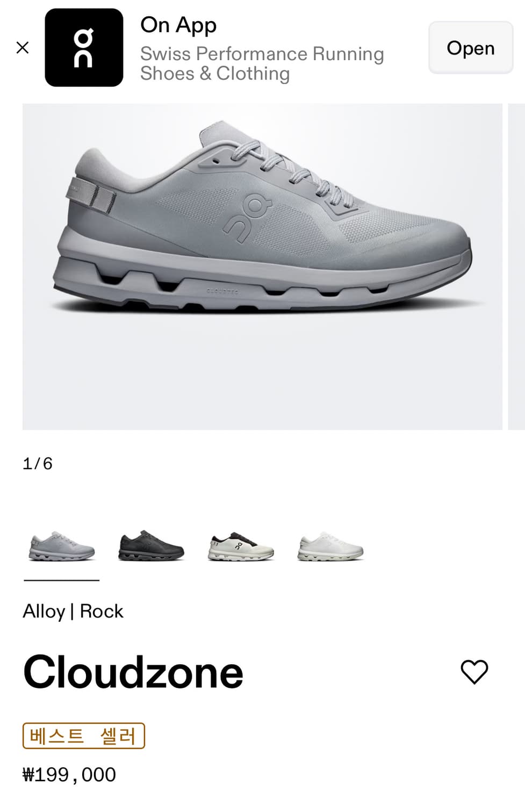
Task: Select the all-white shoe colorway thumbnail
Action: pos(330,547)
